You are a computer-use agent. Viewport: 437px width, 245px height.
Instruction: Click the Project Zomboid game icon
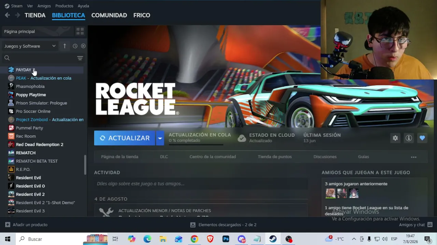click(x=11, y=119)
